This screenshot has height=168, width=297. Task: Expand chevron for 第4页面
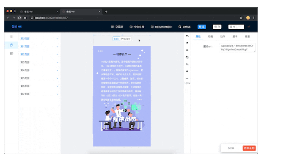58,70
